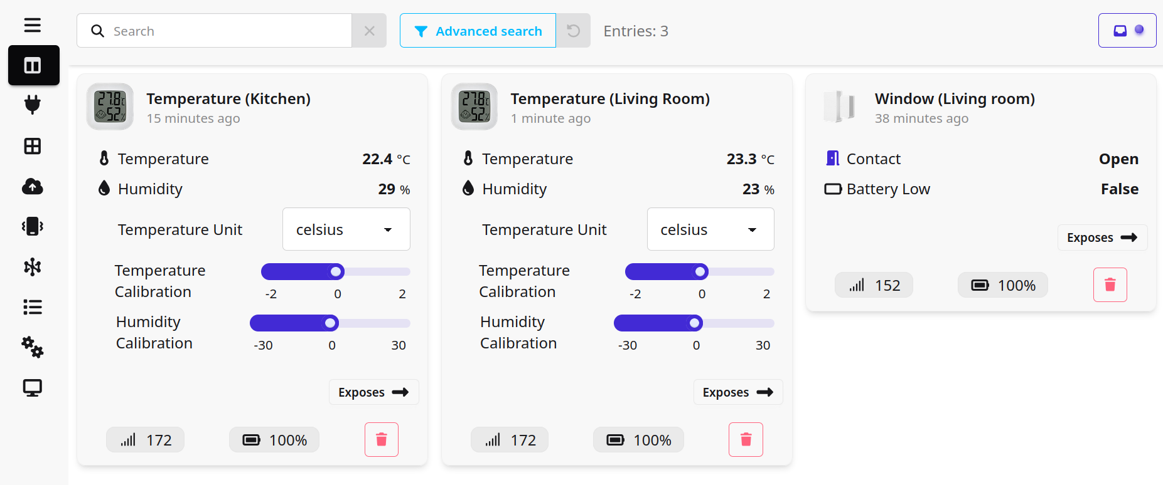Delete the Temperature (Kitchen) device
The height and width of the screenshot is (485, 1163).
381,439
